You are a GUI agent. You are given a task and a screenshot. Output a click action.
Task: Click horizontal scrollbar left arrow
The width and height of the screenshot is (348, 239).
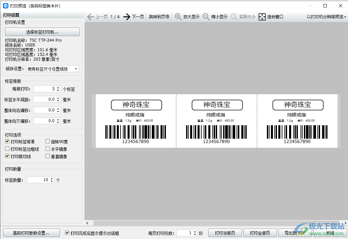click(87, 223)
